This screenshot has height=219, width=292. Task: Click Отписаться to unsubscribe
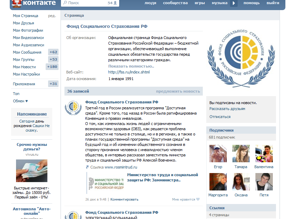tap(220, 117)
